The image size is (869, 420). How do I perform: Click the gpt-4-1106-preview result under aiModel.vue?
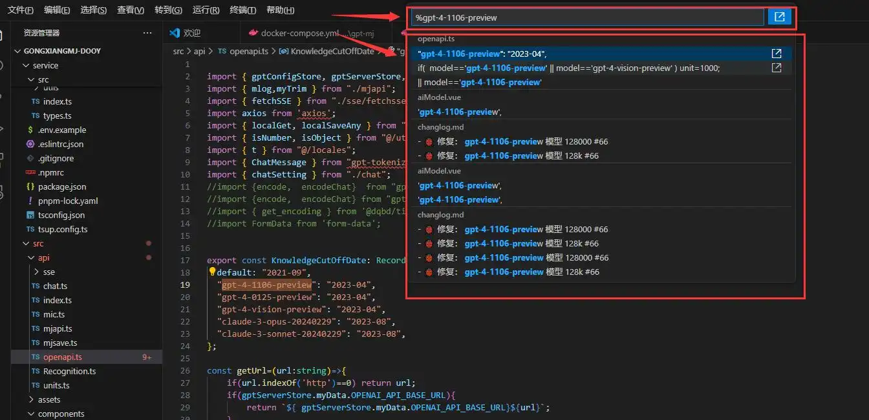pos(459,112)
